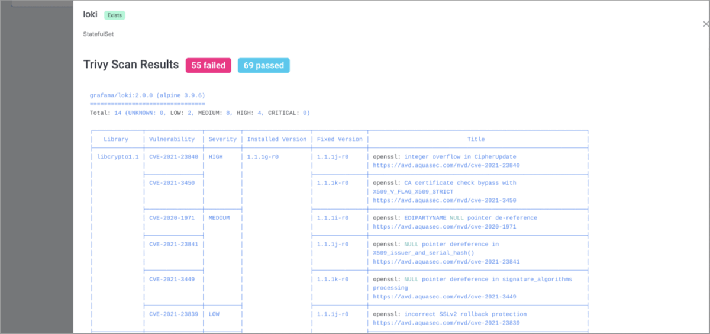
Task: Open the avd.aquasec.com cve-2021-23840 link
Action: [446, 165]
